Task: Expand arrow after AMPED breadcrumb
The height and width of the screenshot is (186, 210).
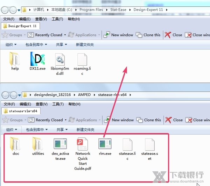Action: 94,95
